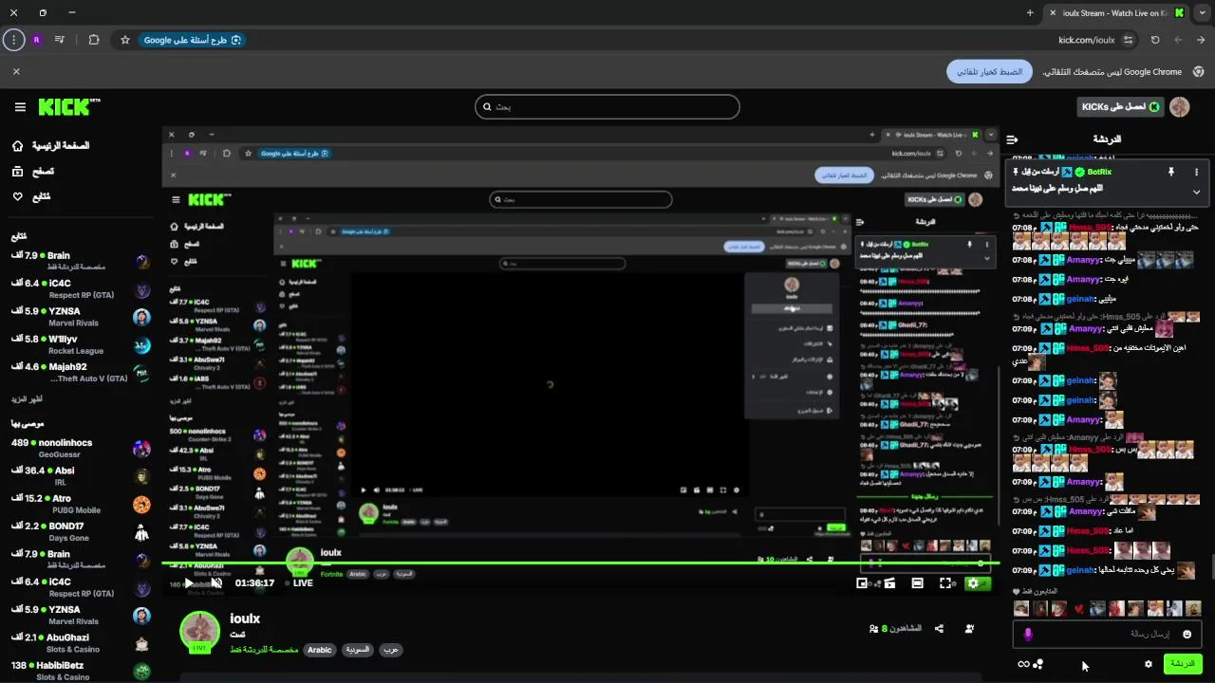Open the chat settings gear icon

(1149, 664)
